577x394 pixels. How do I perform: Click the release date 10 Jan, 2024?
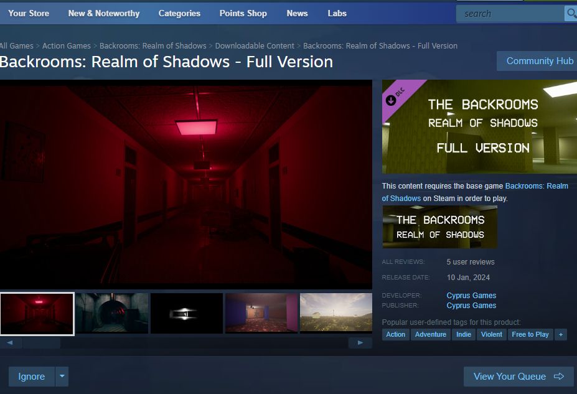pos(468,278)
